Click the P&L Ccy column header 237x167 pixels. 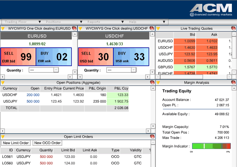coord(118,89)
